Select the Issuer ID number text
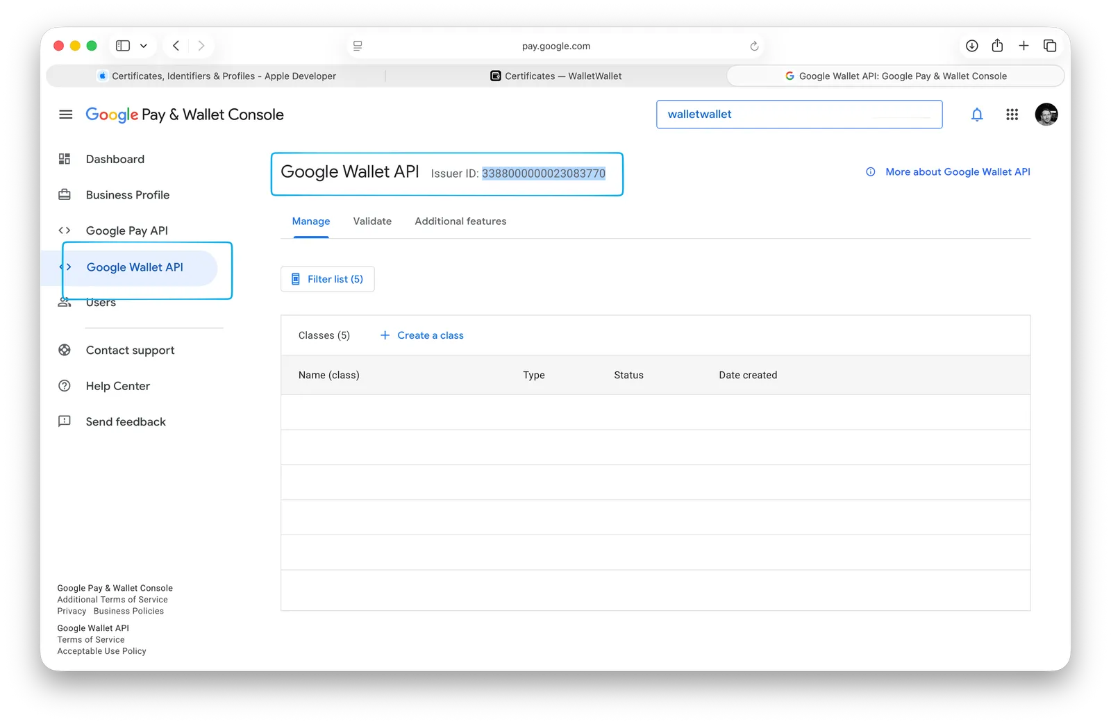Viewport: 1111px width, 724px height. (x=544, y=174)
